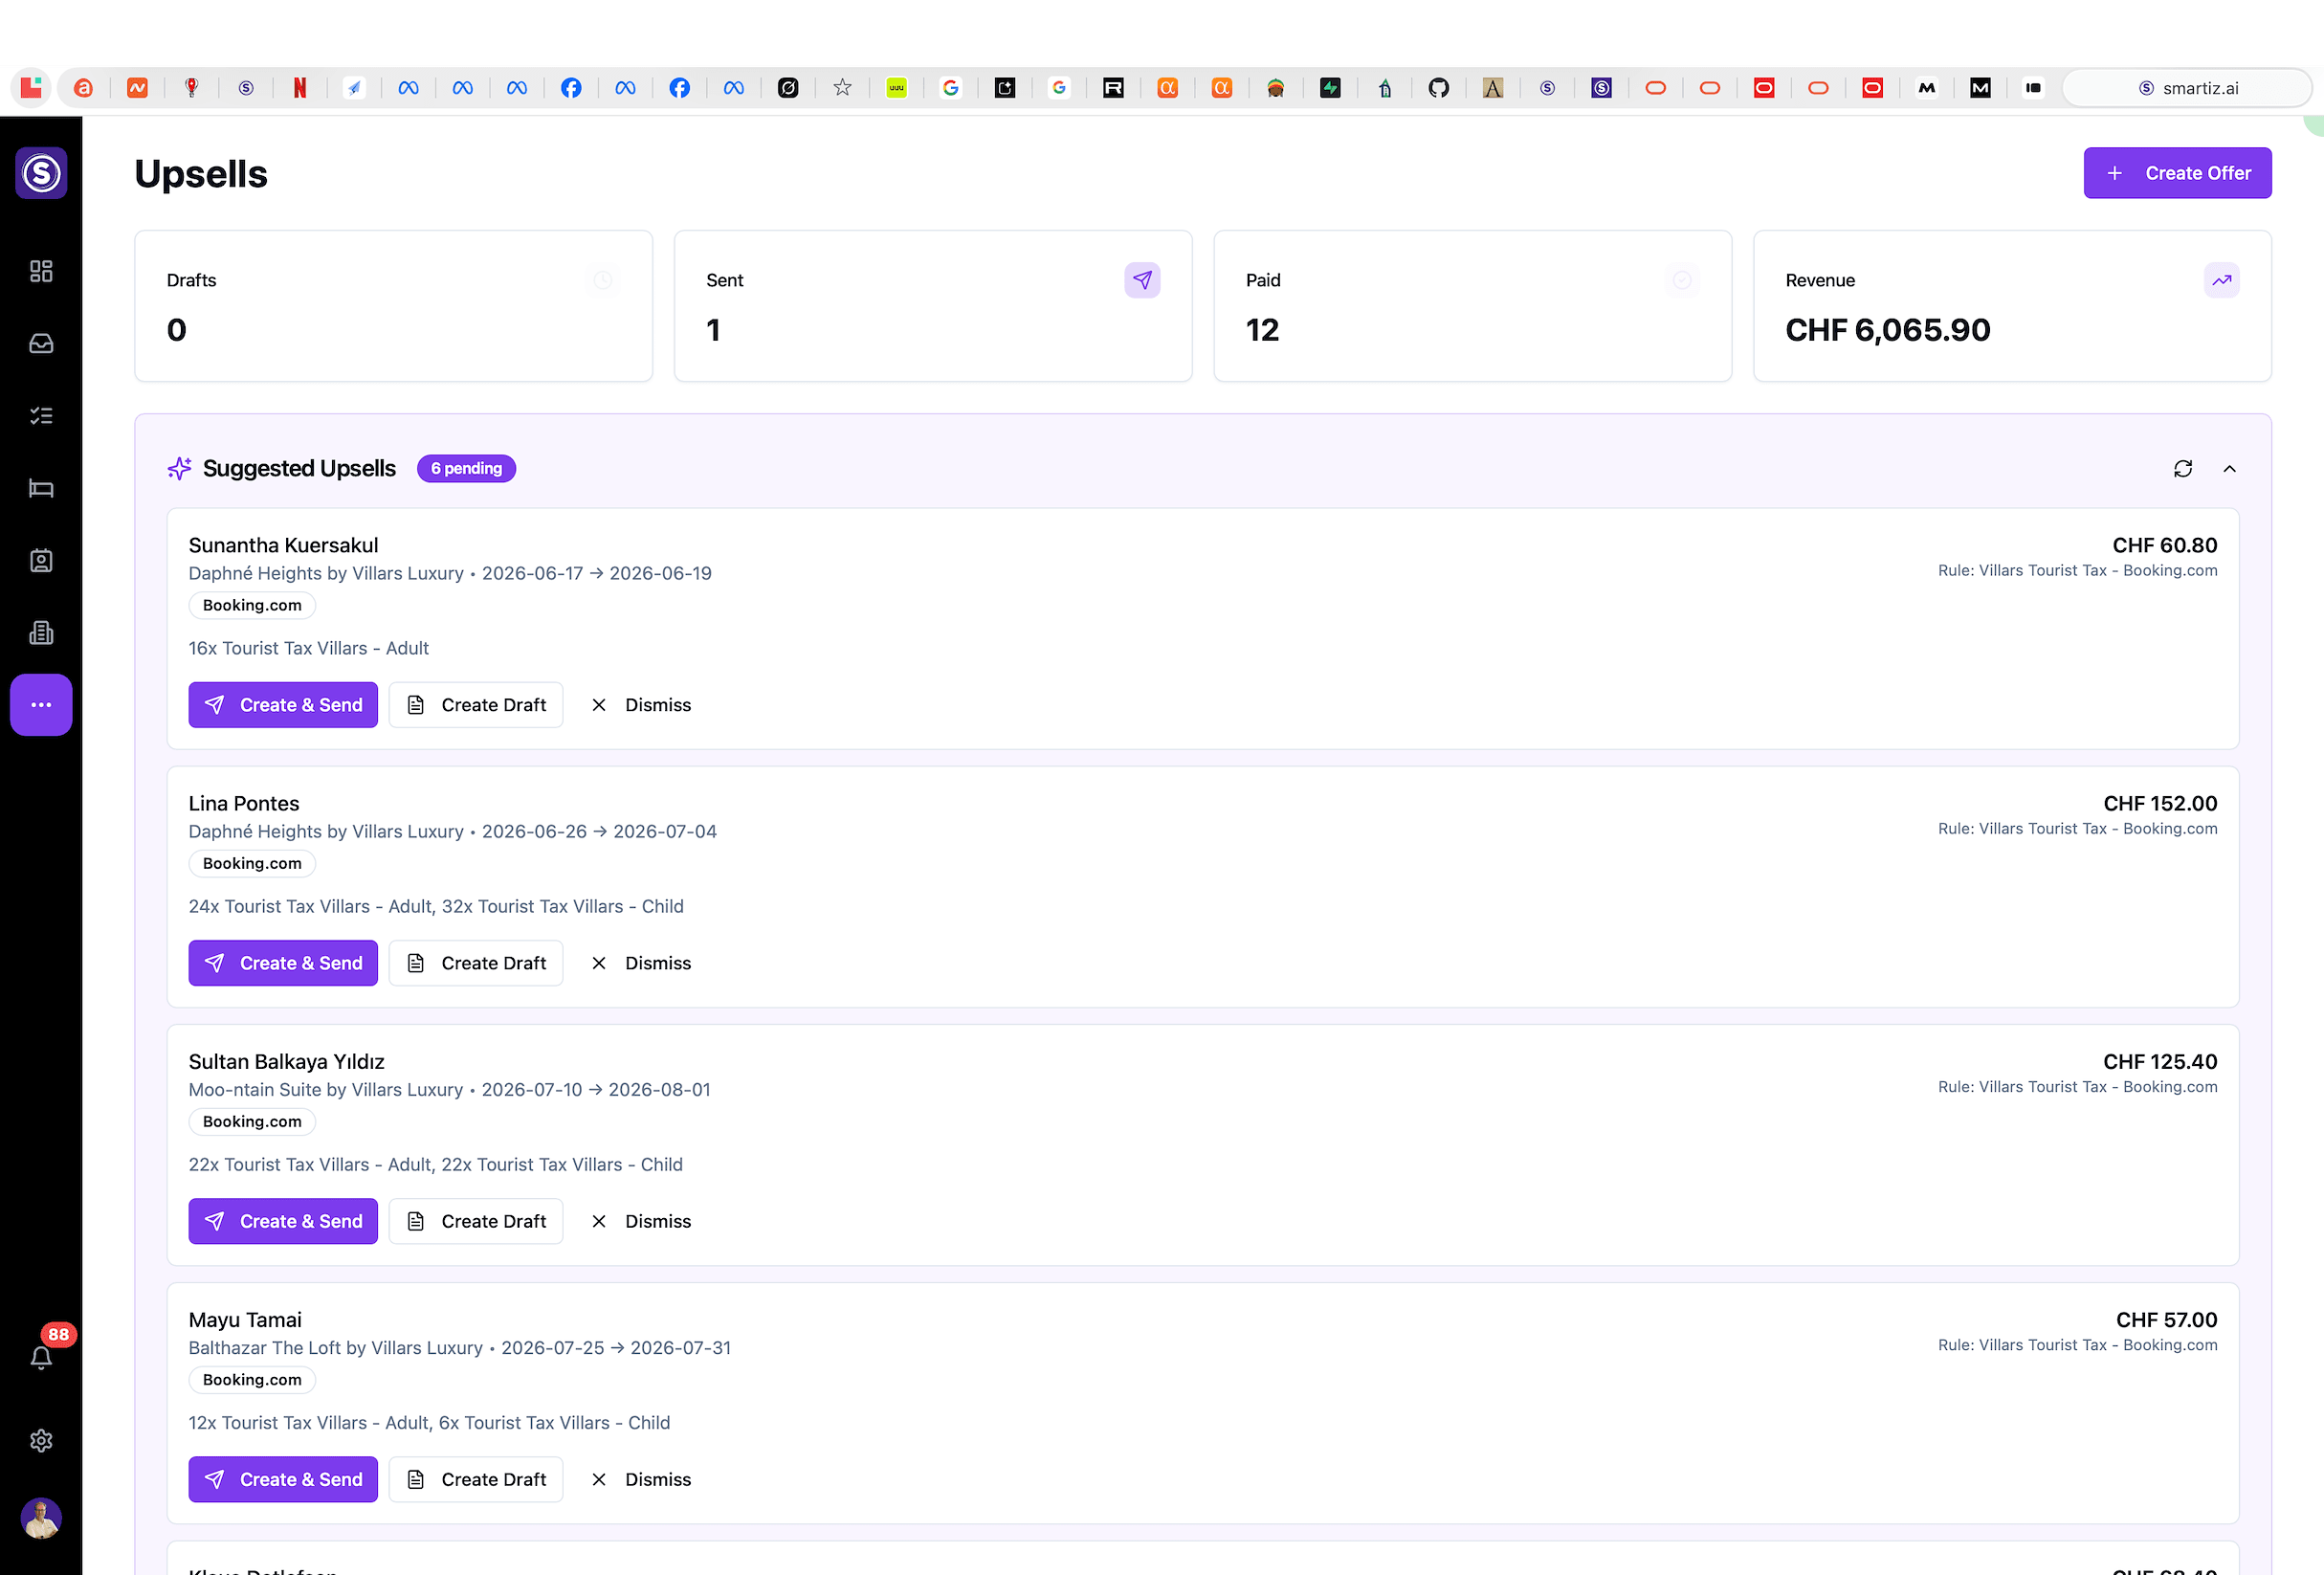Viewport: 2324px width, 1575px height.
Task: Click the sparkle icon beside Suggested Upsells
Action: click(179, 468)
